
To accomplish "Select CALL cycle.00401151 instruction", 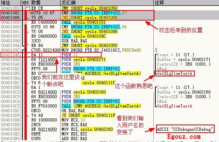I will (83, 22).
